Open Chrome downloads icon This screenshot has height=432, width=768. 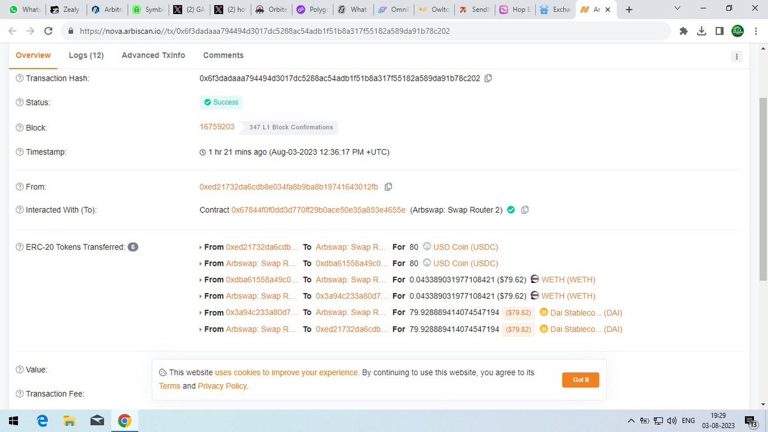(x=701, y=31)
